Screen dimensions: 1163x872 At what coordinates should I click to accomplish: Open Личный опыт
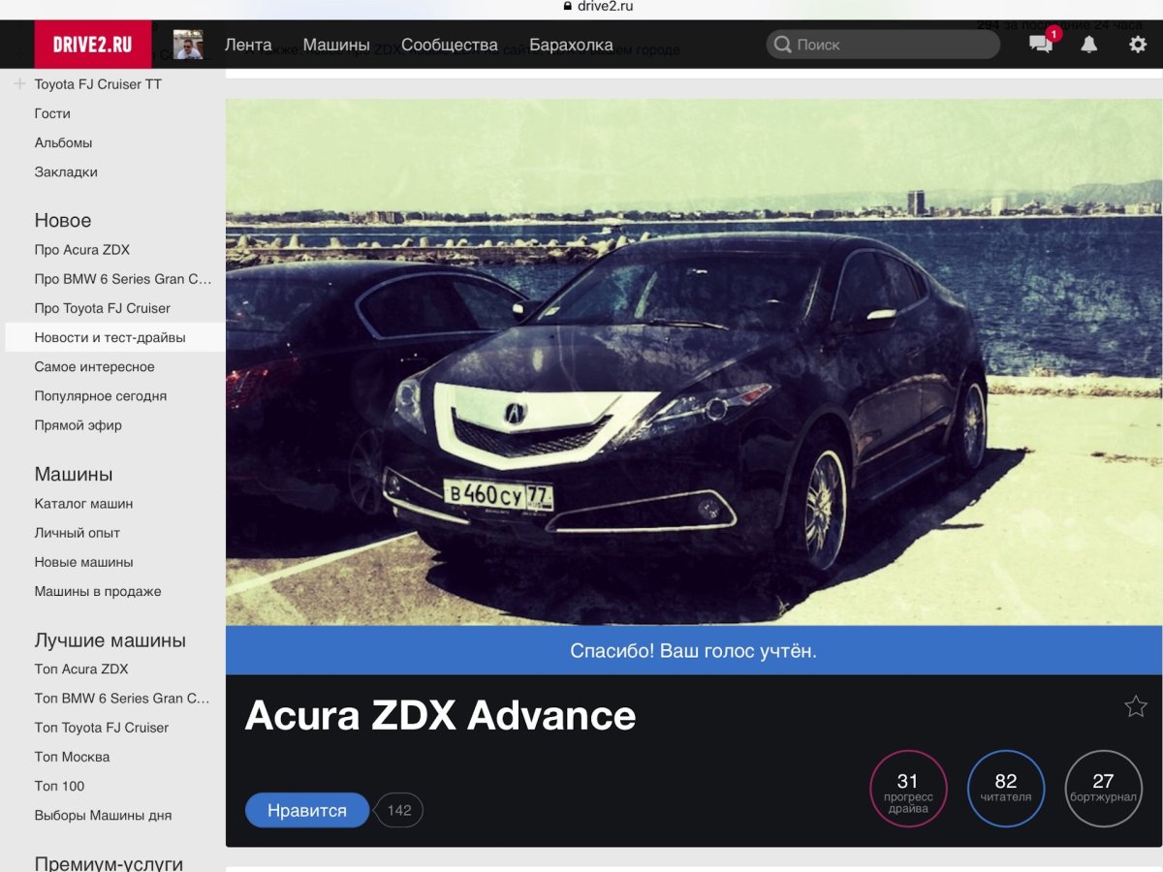(77, 532)
